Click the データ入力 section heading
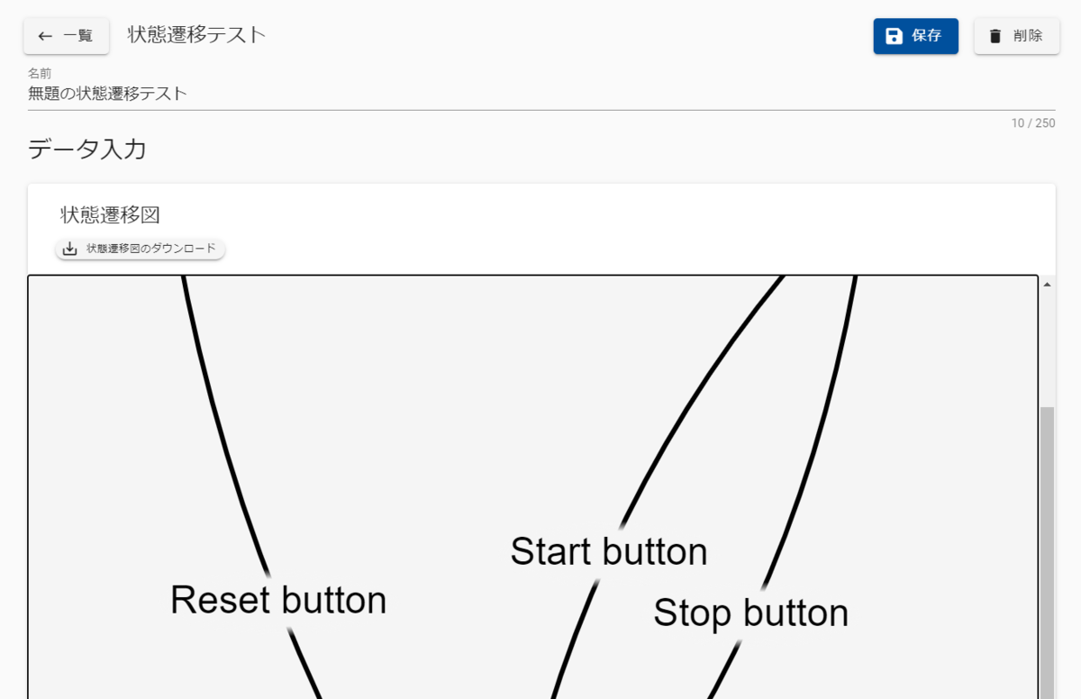The width and height of the screenshot is (1081, 699). point(86,150)
